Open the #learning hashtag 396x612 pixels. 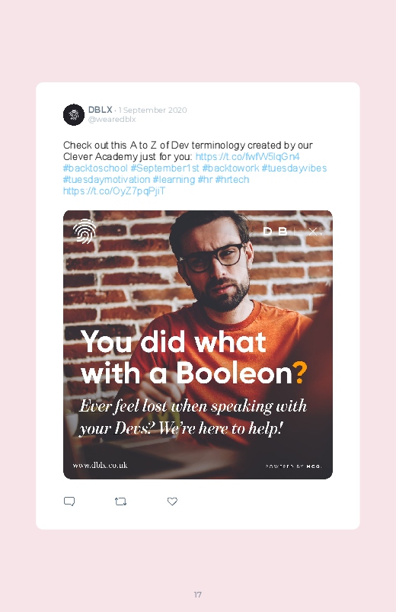coord(174,180)
